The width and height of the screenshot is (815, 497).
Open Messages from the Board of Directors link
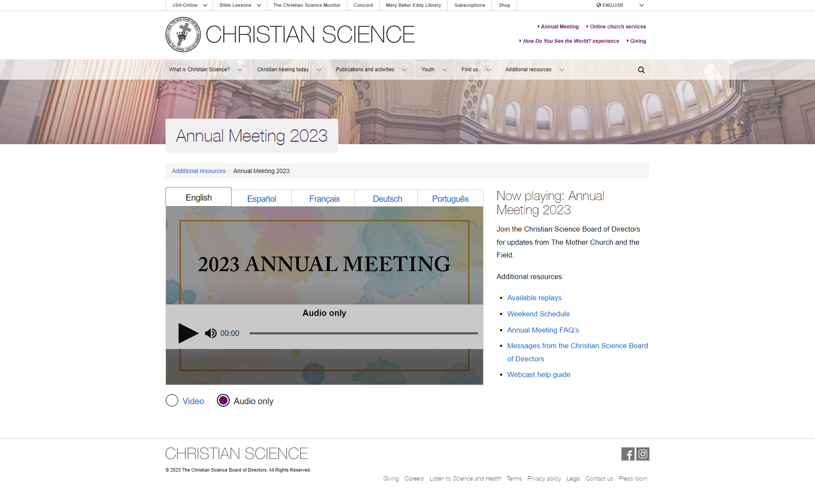[578, 352]
